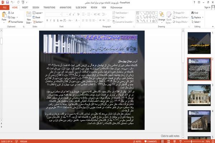Switch to Slide Sorter view in status bar

point(168,141)
